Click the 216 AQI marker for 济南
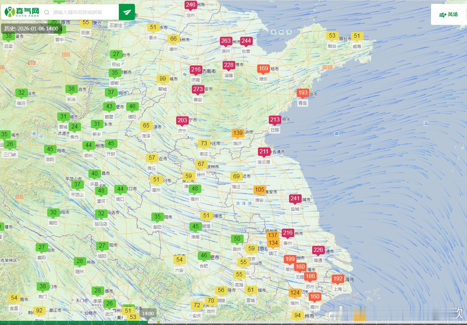 [x=196, y=69]
